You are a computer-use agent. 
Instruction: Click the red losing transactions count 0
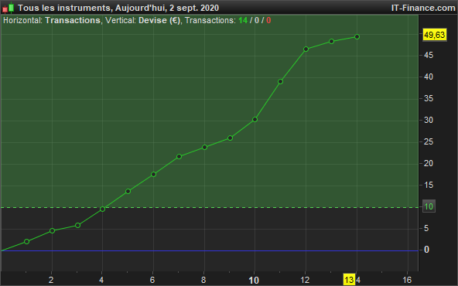[268, 20]
